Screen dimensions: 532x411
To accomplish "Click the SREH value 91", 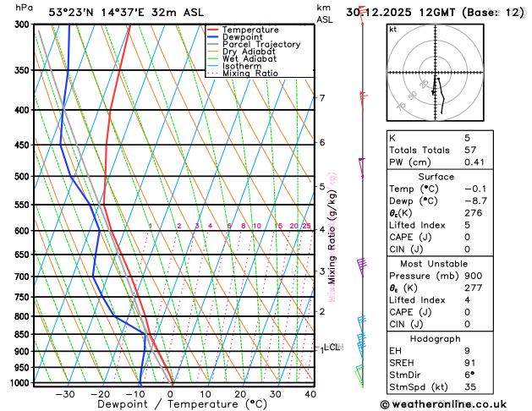I will tap(470, 363).
